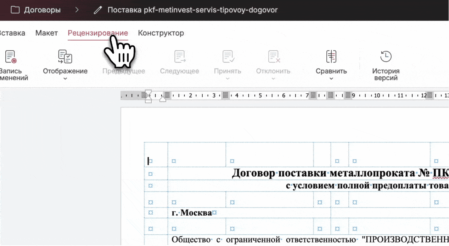The height and width of the screenshot is (246, 449).
Task: Expand the Принять dropdown arrow
Action: coord(228,78)
